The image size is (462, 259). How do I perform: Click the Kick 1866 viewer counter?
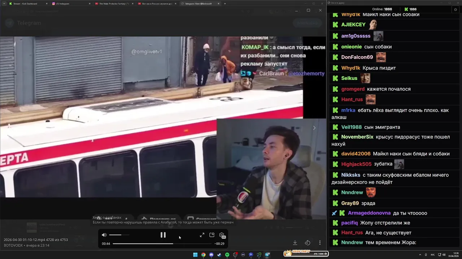point(410,9)
